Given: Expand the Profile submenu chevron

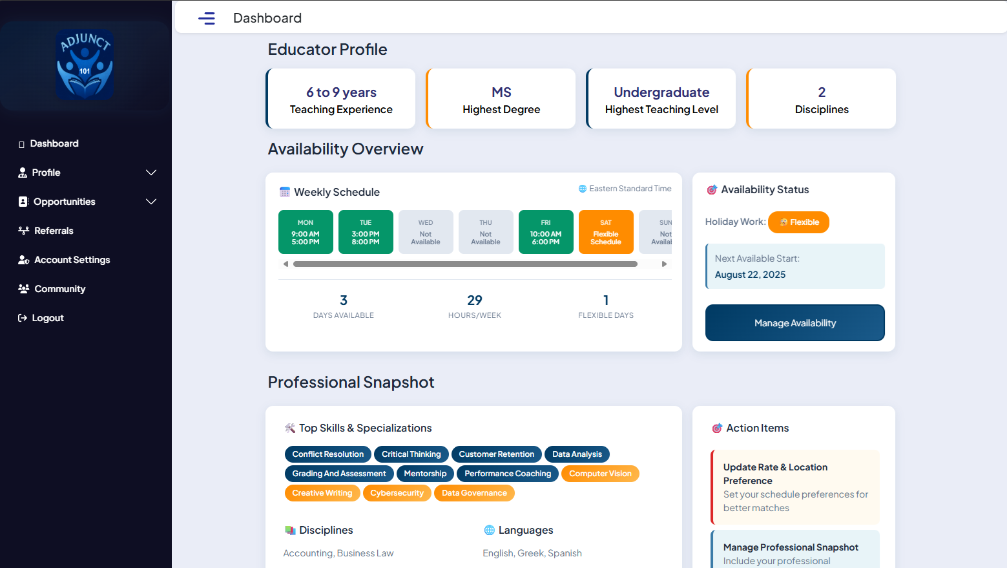Looking at the screenshot, I should click(x=151, y=173).
